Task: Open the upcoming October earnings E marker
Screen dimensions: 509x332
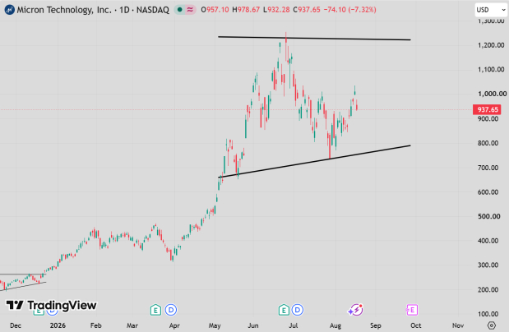Action: click(x=412, y=310)
